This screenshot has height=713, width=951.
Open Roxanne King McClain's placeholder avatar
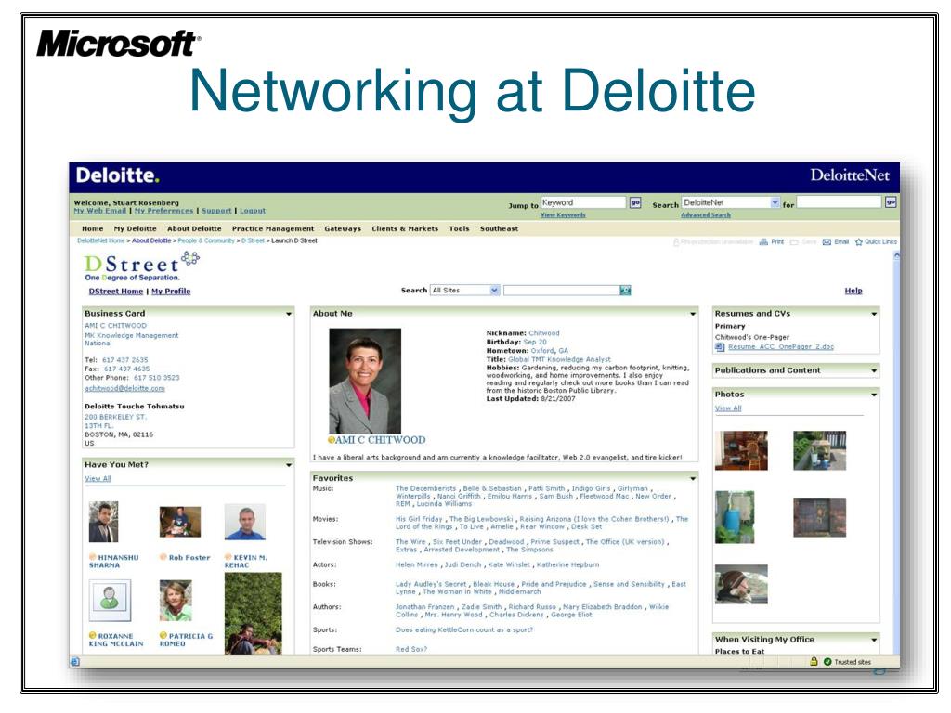pos(110,601)
